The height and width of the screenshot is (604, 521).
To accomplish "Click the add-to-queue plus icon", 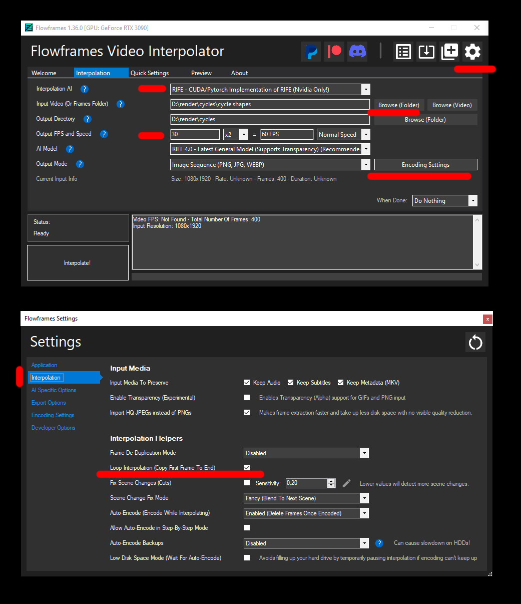I will (449, 52).
